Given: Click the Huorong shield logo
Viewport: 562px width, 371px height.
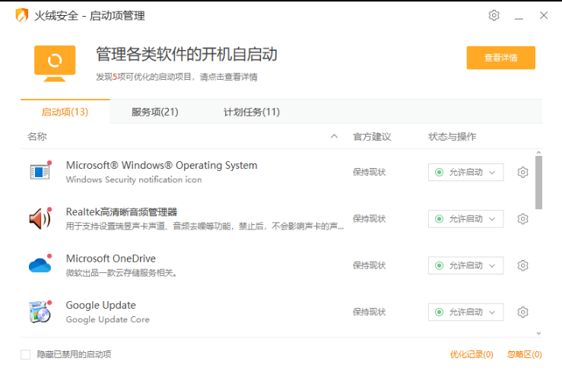Looking at the screenshot, I should (22, 15).
